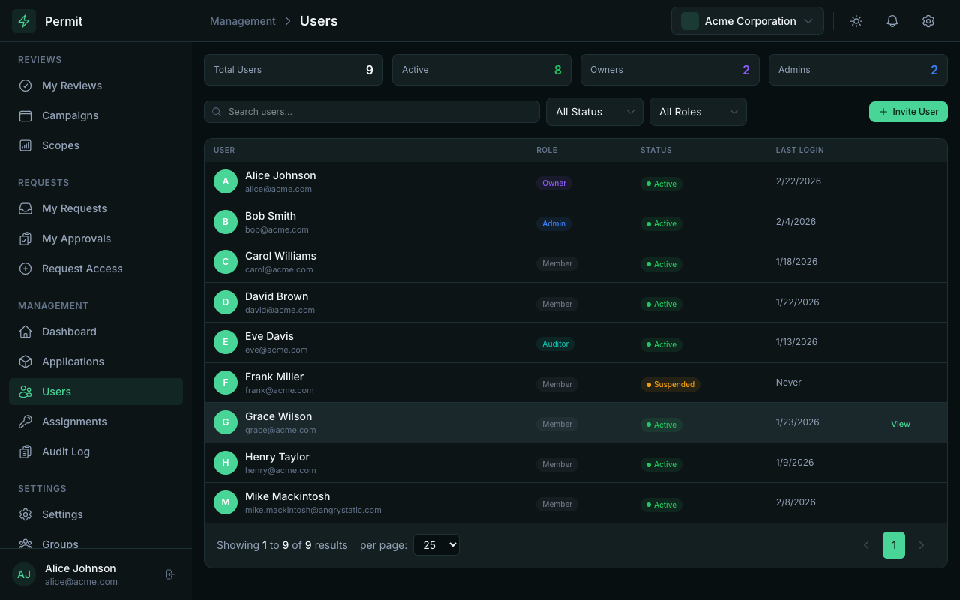Open the gear icon in top bar

[928, 21]
